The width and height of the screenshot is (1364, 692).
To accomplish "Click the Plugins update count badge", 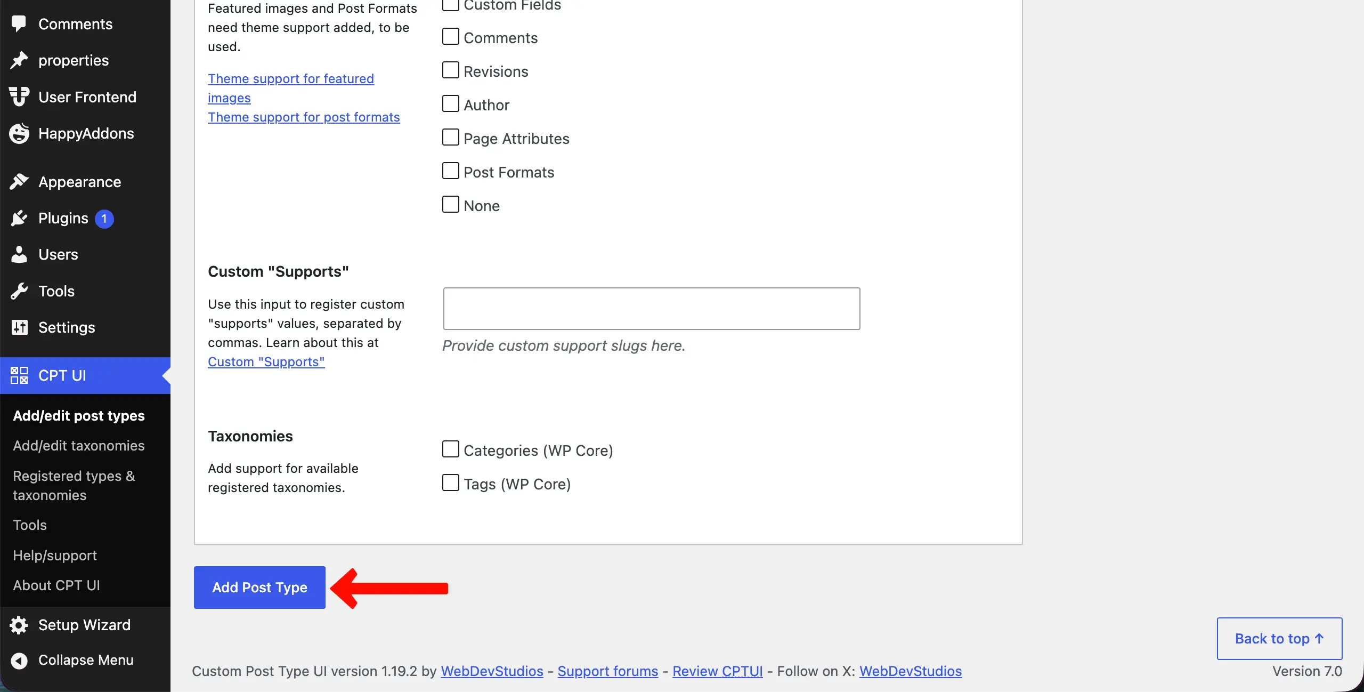I will click(x=104, y=219).
